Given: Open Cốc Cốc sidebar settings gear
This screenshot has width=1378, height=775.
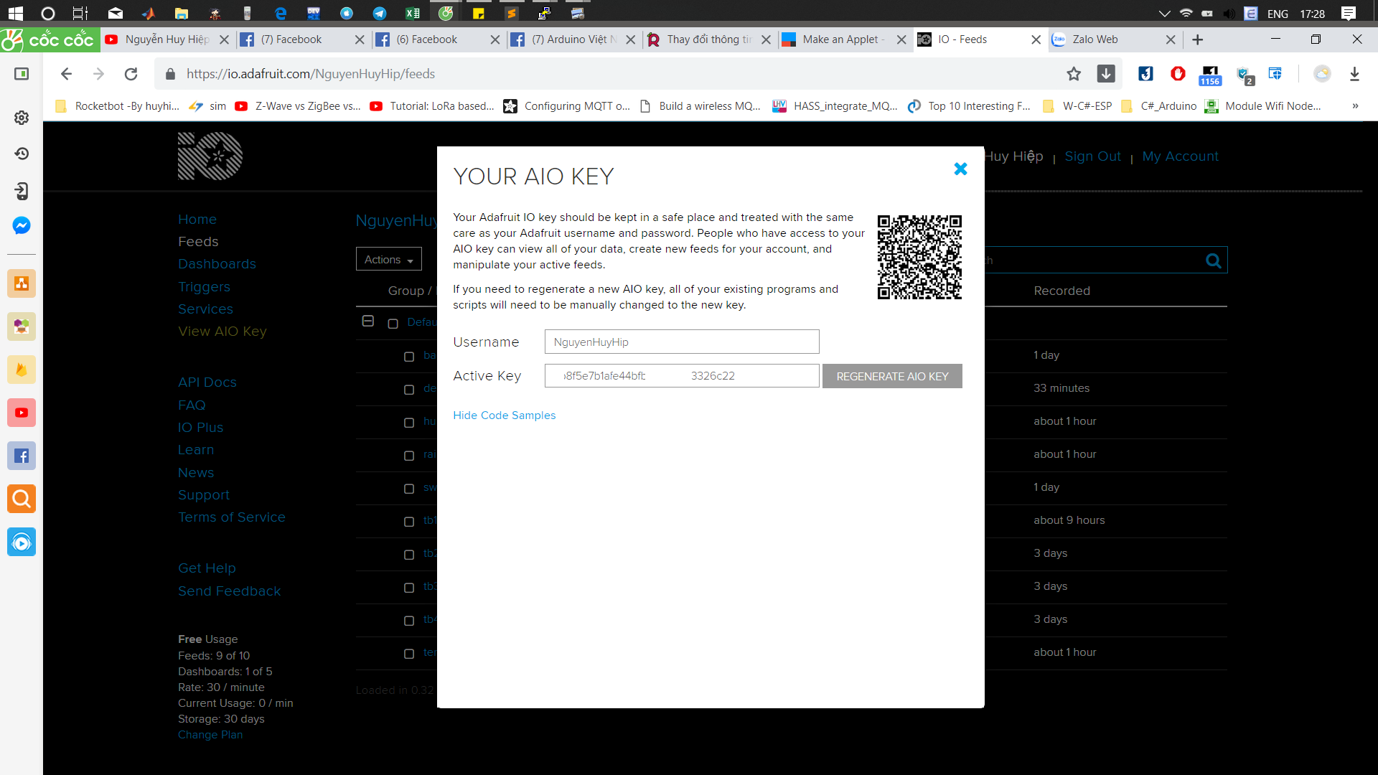Looking at the screenshot, I should coord(22,118).
